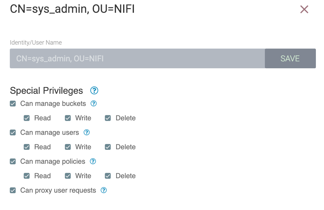The height and width of the screenshot is (210, 324).
Task: Uncheck Delete under Can manage users
Action: [x=107, y=147]
